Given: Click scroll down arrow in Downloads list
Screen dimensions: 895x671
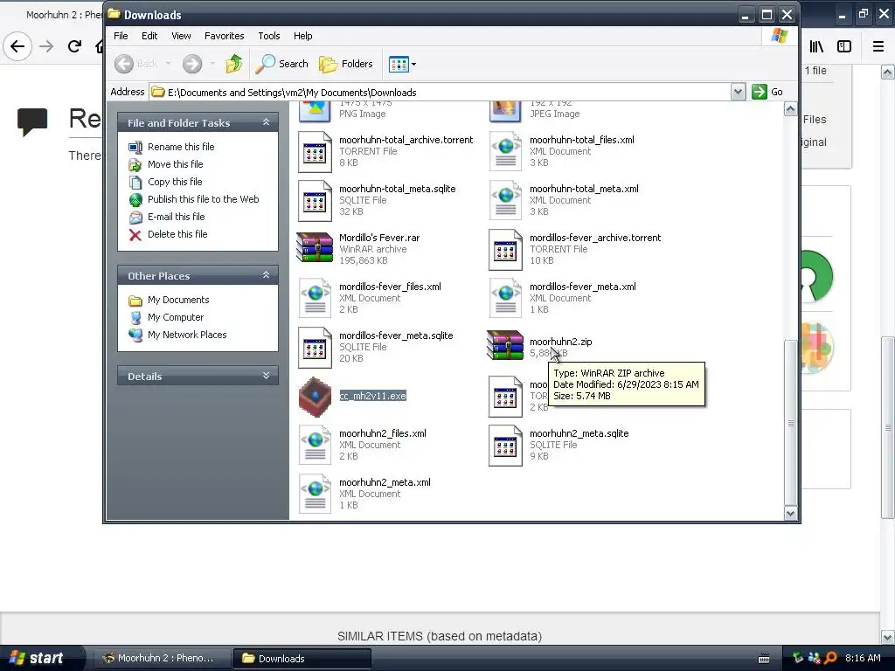Looking at the screenshot, I should 790,513.
